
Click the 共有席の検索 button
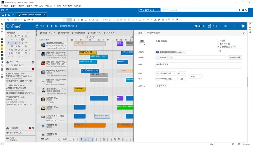coord(235,57)
